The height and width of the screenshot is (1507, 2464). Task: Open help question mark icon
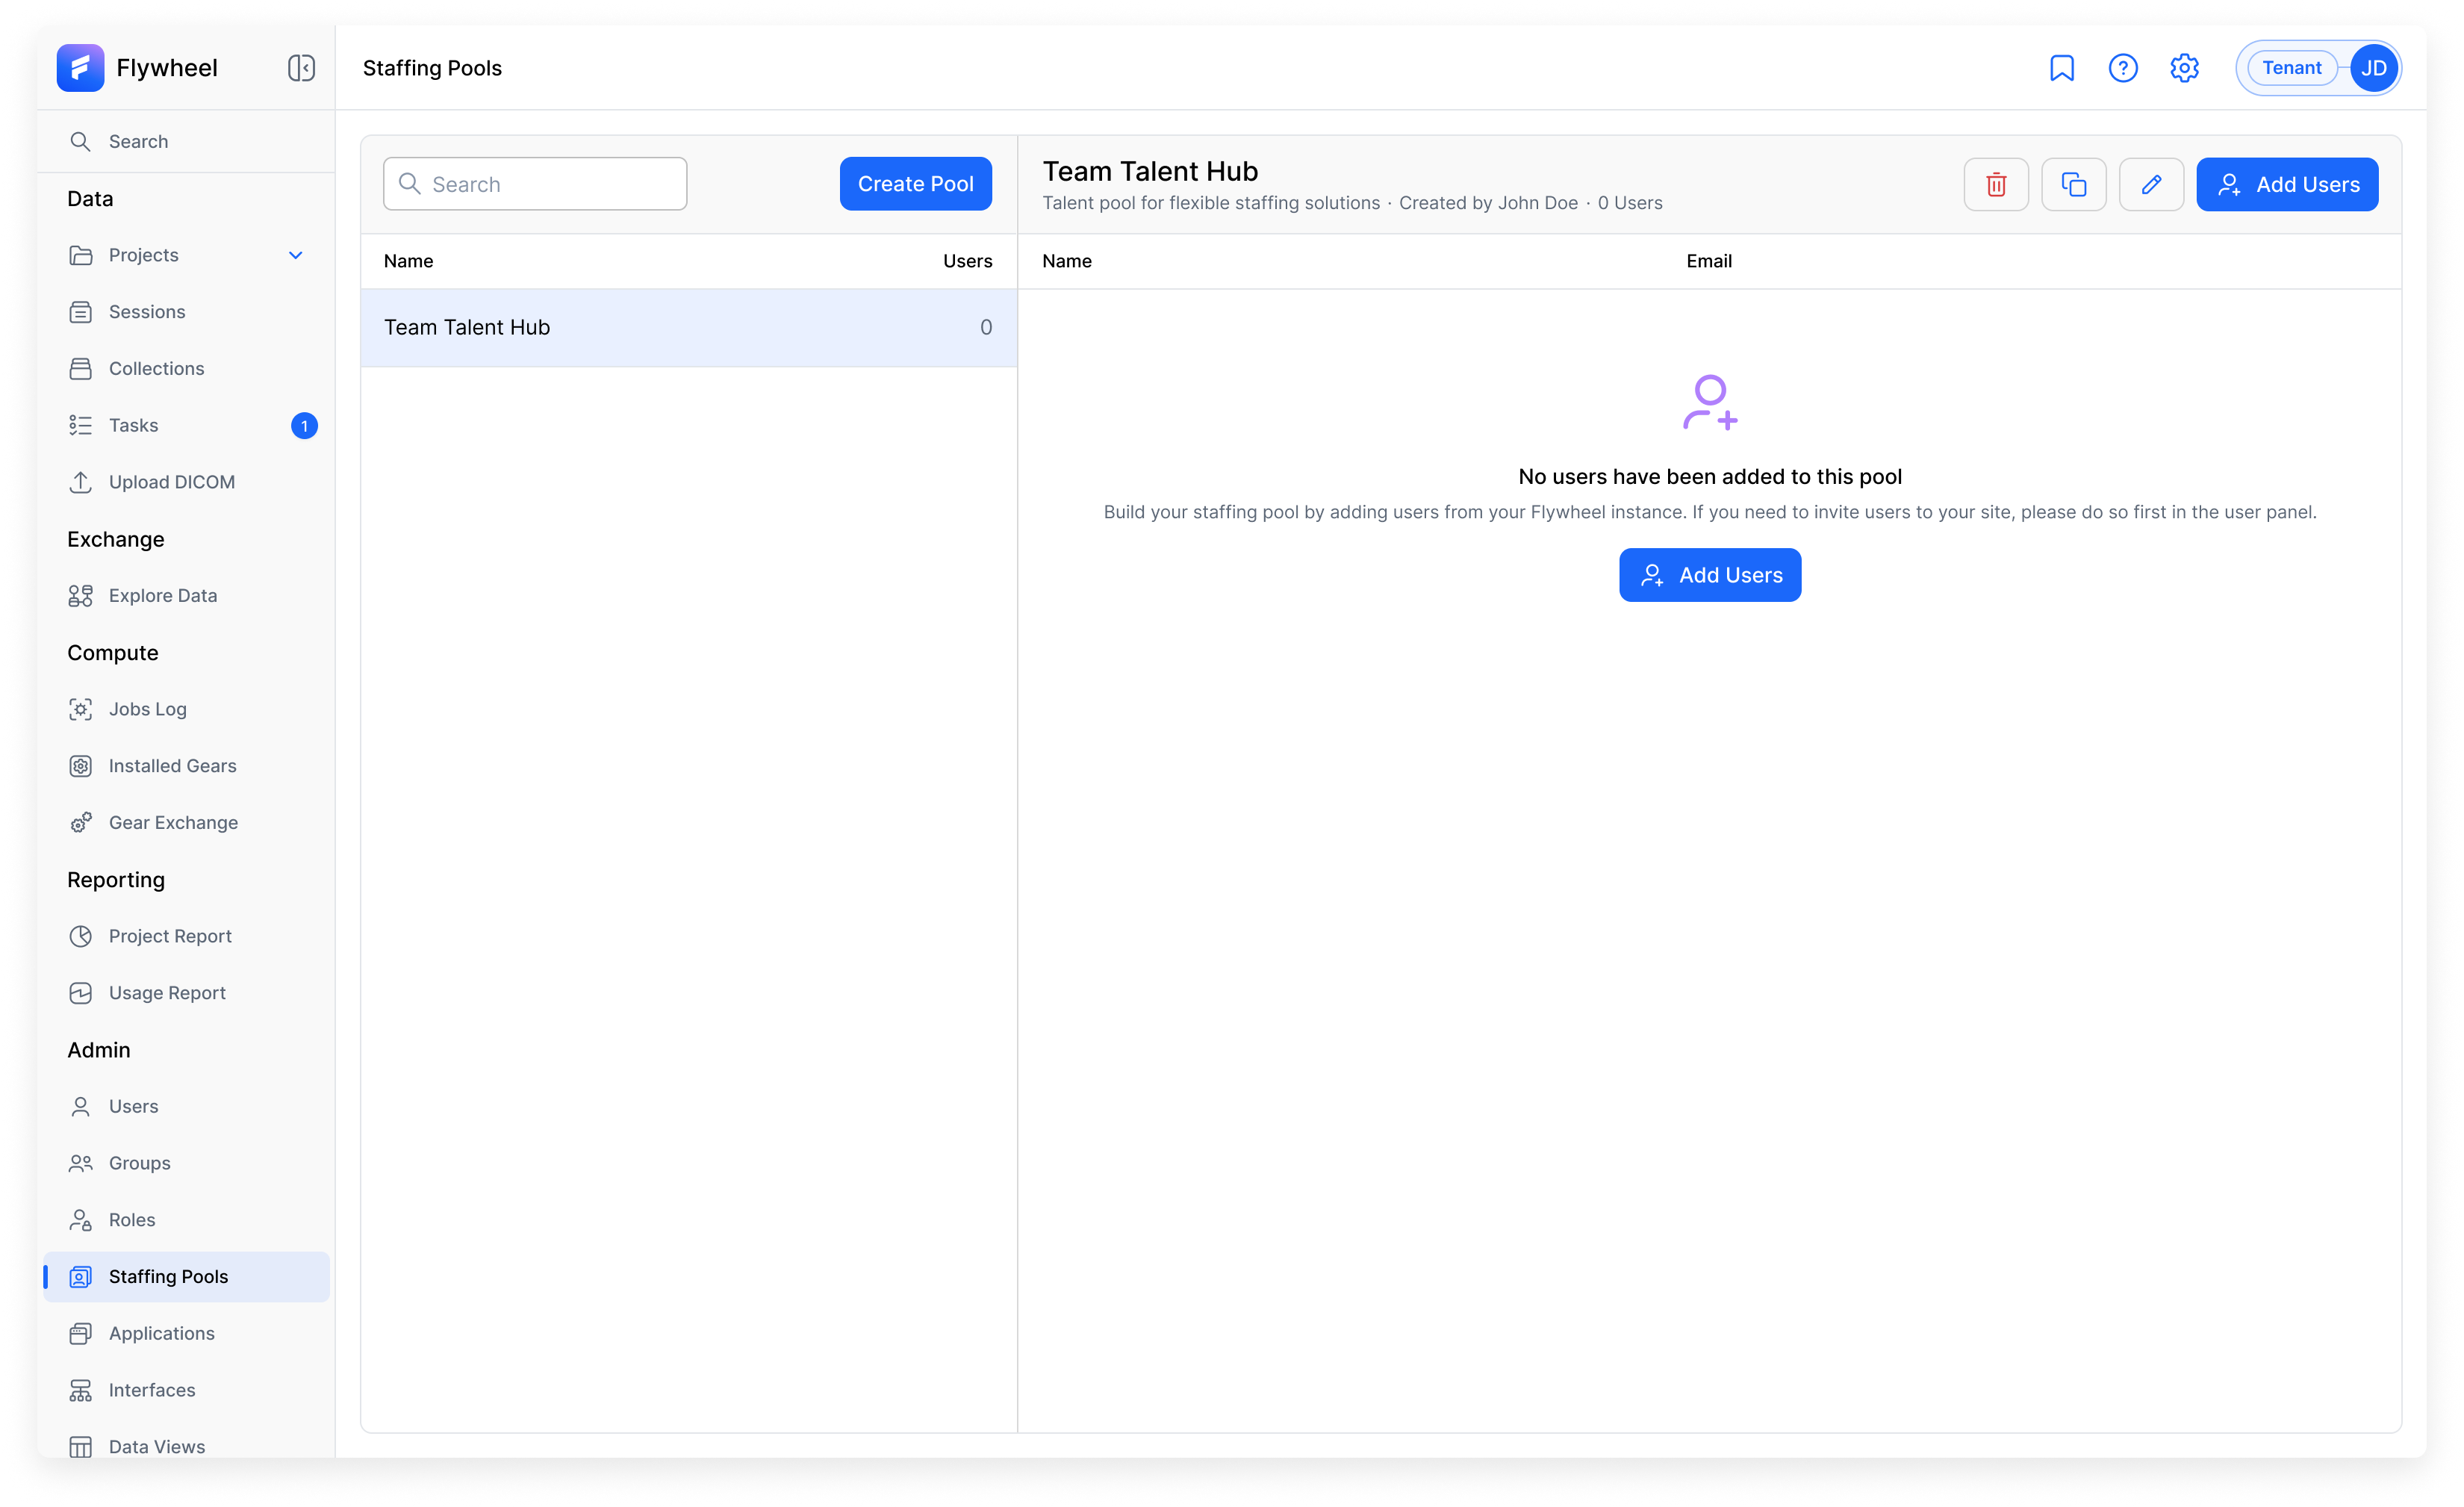point(2122,68)
